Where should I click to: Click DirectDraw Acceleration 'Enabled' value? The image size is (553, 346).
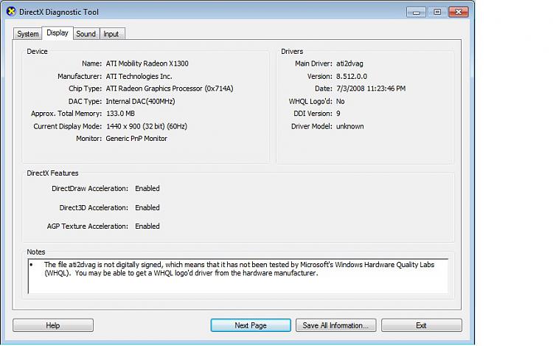pos(147,189)
